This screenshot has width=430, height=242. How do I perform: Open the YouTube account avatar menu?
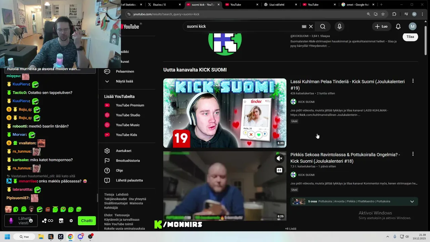click(413, 27)
